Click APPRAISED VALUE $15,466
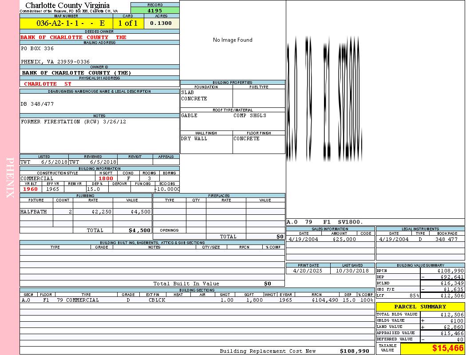 (452, 333)
